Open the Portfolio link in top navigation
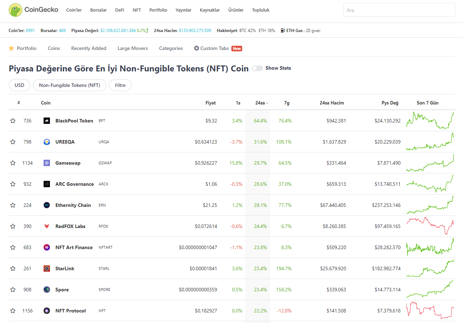 [158, 10]
